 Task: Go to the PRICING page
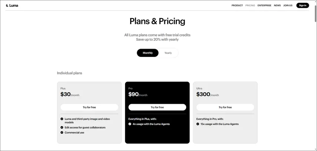click(x=250, y=6)
